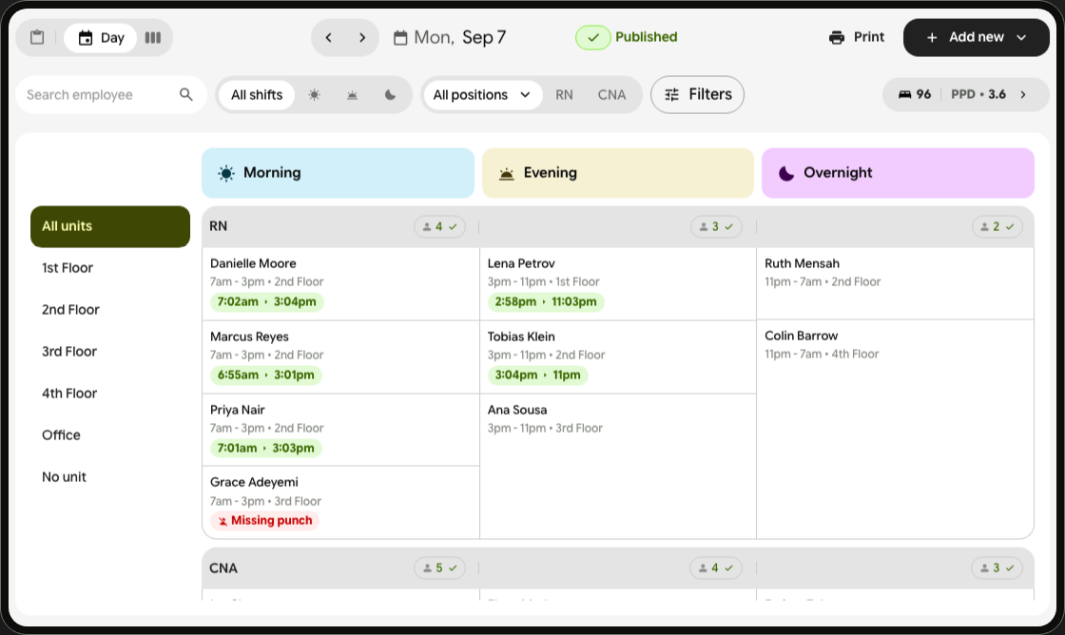Screen dimensions: 1065x635
Task: Click the Morning column header
Action: click(x=339, y=173)
